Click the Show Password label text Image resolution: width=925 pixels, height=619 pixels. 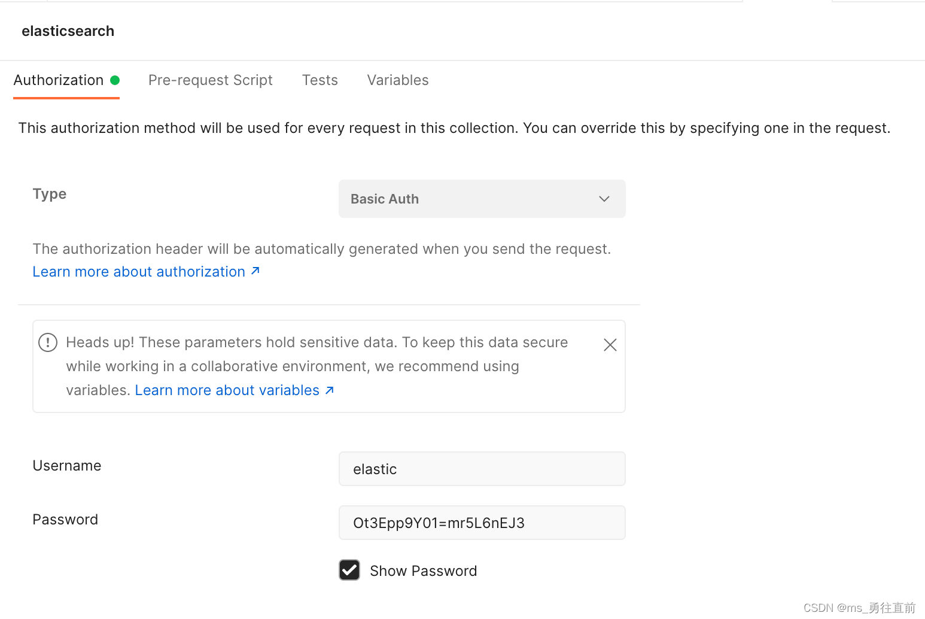[x=424, y=571]
